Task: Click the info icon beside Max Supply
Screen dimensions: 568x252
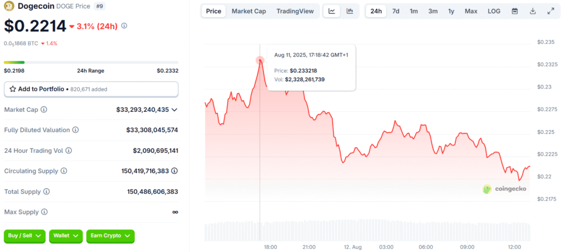Action: click(x=44, y=212)
